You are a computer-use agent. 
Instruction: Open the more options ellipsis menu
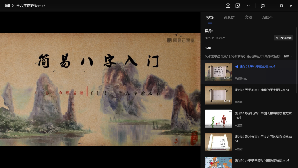(248, 6)
